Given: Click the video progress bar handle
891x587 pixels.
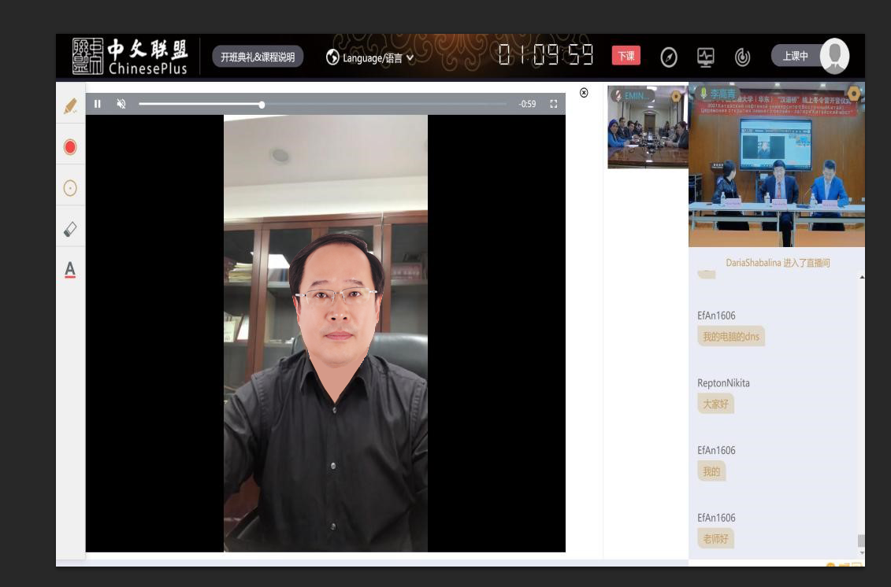Looking at the screenshot, I should [x=262, y=104].
